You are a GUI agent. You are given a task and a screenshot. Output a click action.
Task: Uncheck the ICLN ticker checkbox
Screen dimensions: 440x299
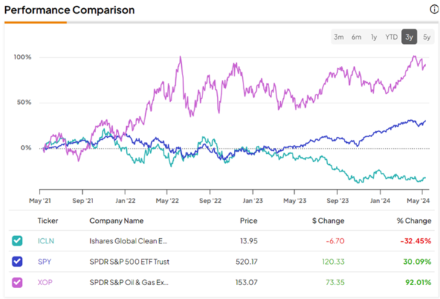click(17, 241)
